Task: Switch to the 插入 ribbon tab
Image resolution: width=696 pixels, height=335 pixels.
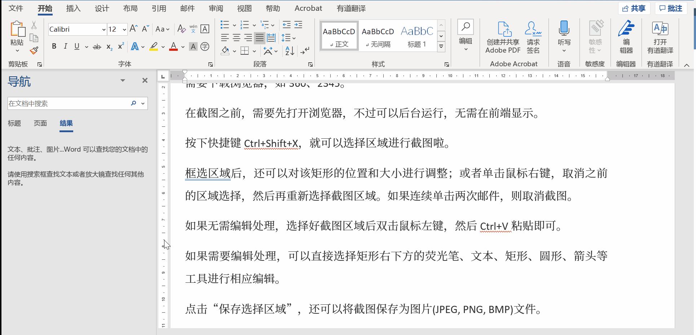Action: click(x=73, y=8)
